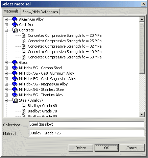
Task: Select Concrete: Compressive Strength fc = 40 MPa
Action: click(65, 52)
